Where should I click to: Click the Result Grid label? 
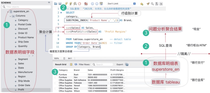click(x=61, y=64)
